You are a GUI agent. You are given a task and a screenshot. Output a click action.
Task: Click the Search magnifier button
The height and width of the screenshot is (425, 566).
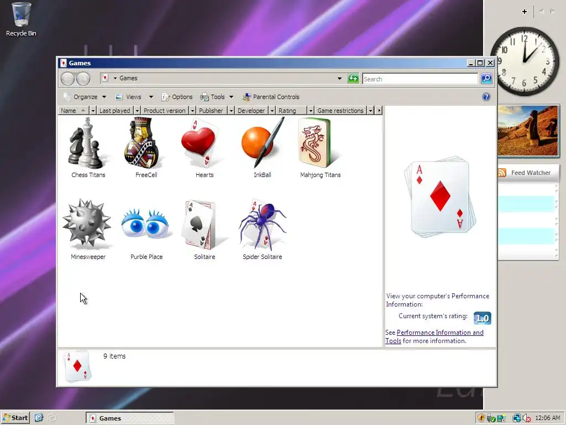pos(486,79)
